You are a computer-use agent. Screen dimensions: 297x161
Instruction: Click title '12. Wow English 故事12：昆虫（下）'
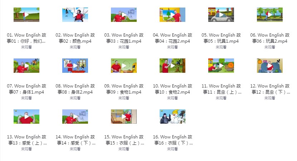click(x=270, y=89)
